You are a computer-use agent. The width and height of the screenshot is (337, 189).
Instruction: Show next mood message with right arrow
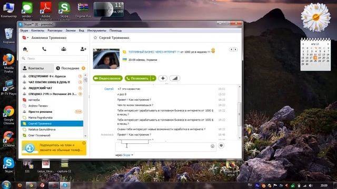pyautogui.click(x=235, y=49)
